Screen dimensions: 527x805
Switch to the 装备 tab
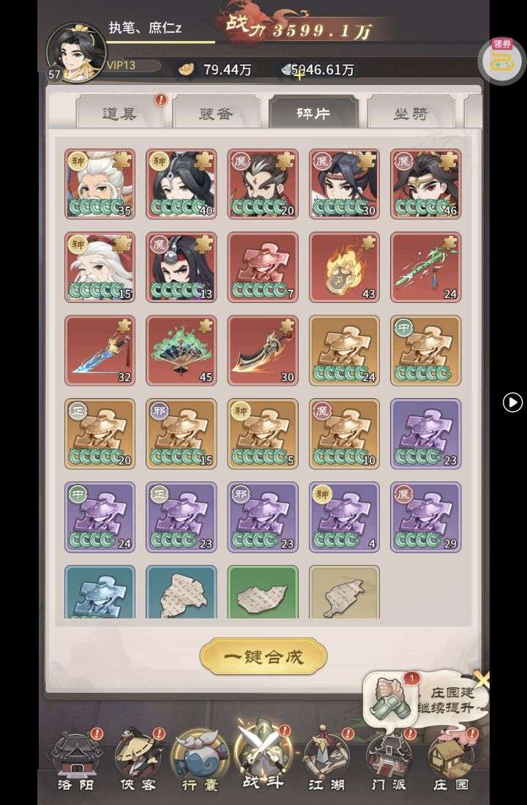216,112
